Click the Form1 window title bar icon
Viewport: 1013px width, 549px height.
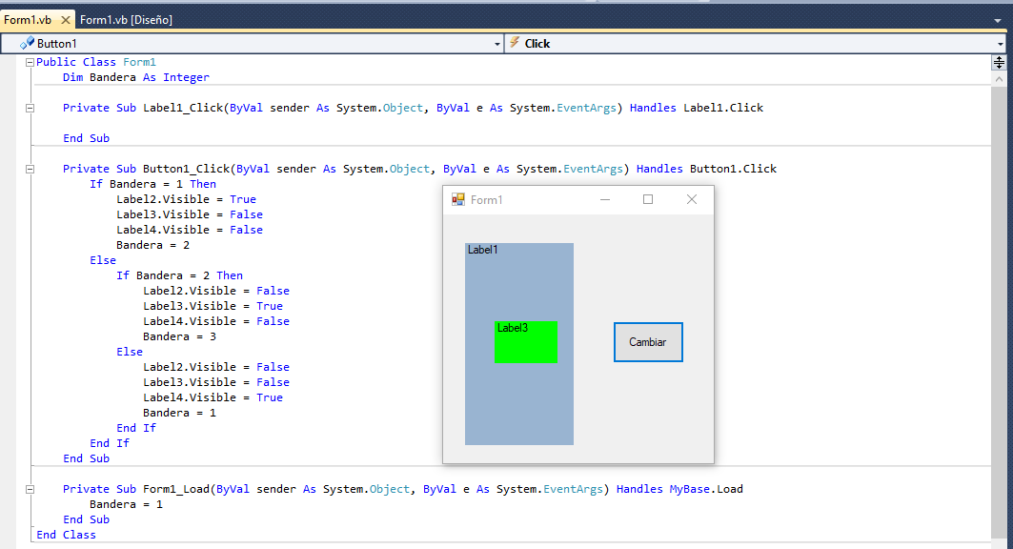click(458, 199)
